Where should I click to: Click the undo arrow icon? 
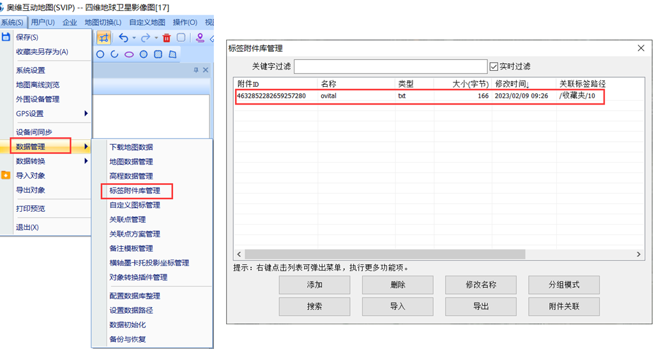coord(123,38)
